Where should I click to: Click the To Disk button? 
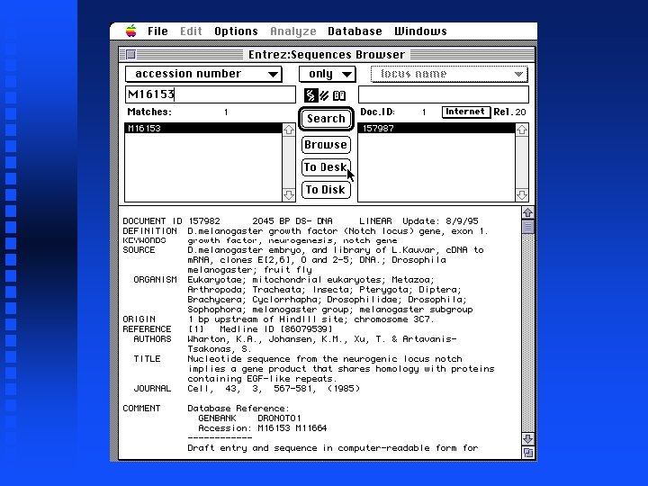click(x=326, y=190)
